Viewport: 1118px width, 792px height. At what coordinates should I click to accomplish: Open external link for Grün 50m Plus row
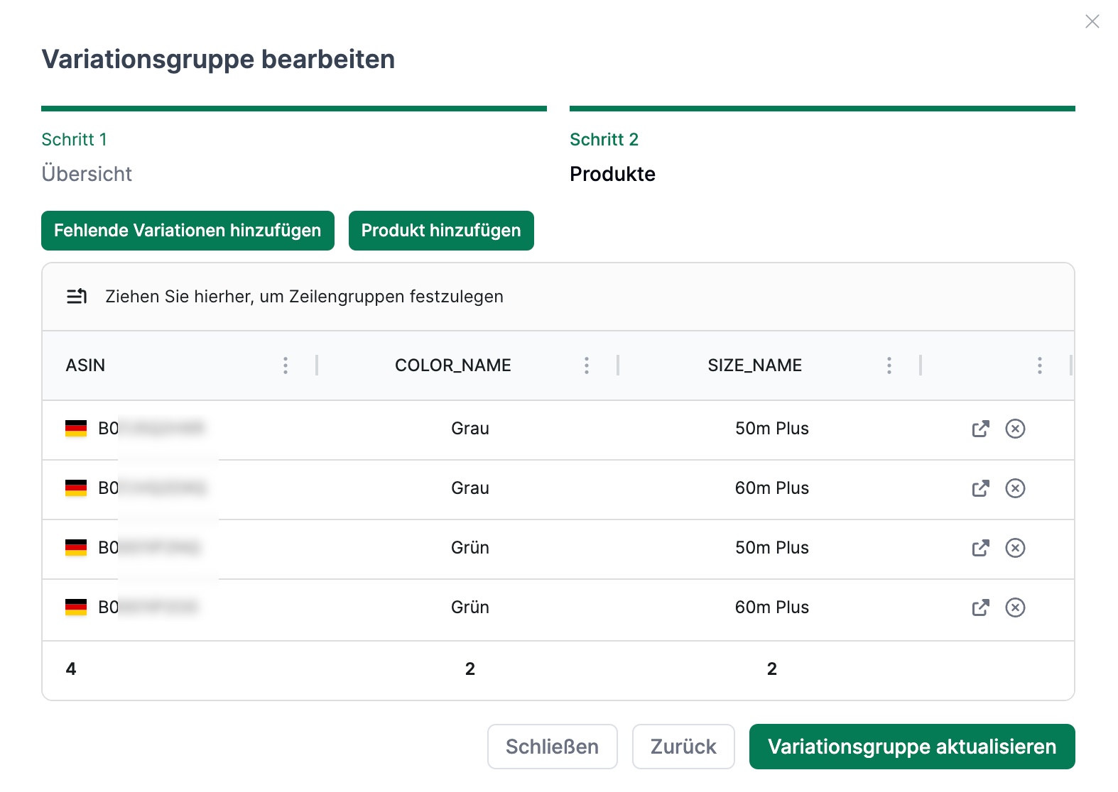pyautogui.click(x=980, y=548)
